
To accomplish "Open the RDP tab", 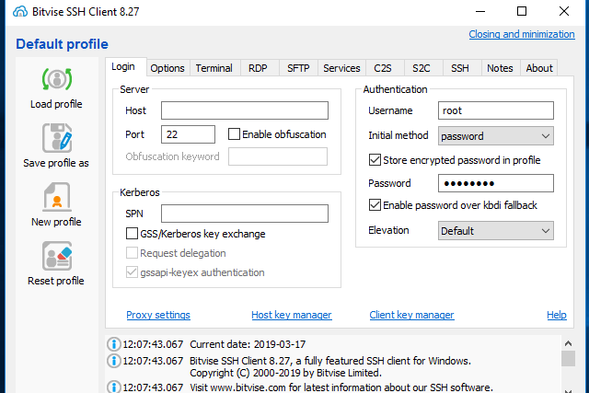I will pyautogui.click(x=258, y=68).
